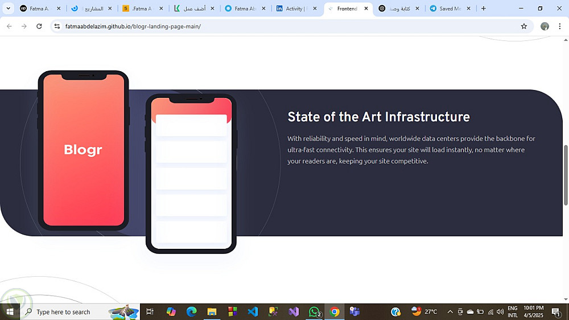Open the volume speaker tray icon

tap(500, 311)
